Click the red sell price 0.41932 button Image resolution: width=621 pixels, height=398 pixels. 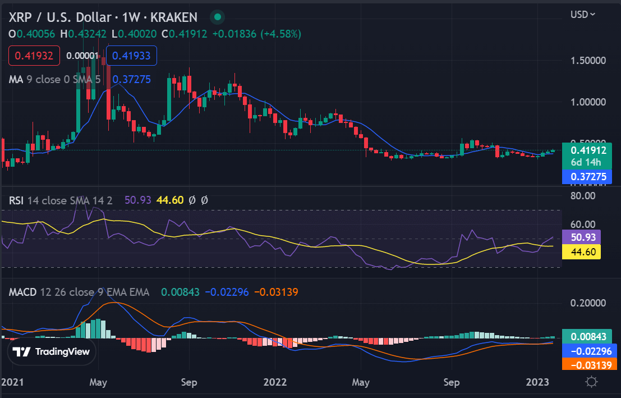[x=34, y=56]
